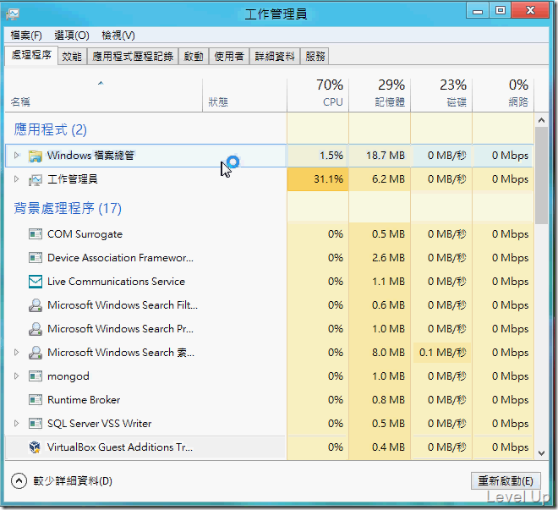Select the mongod row name
Viewport: 558px width, 510px height.
[68, 376]
